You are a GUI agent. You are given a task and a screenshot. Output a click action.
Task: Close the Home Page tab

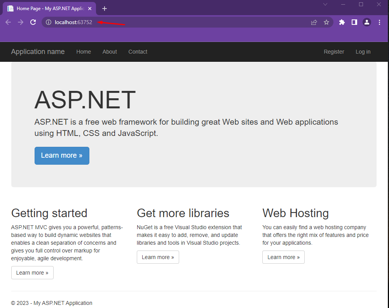pos(90,9)
